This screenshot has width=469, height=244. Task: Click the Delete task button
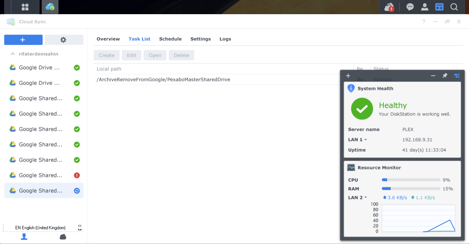(181, 55)
